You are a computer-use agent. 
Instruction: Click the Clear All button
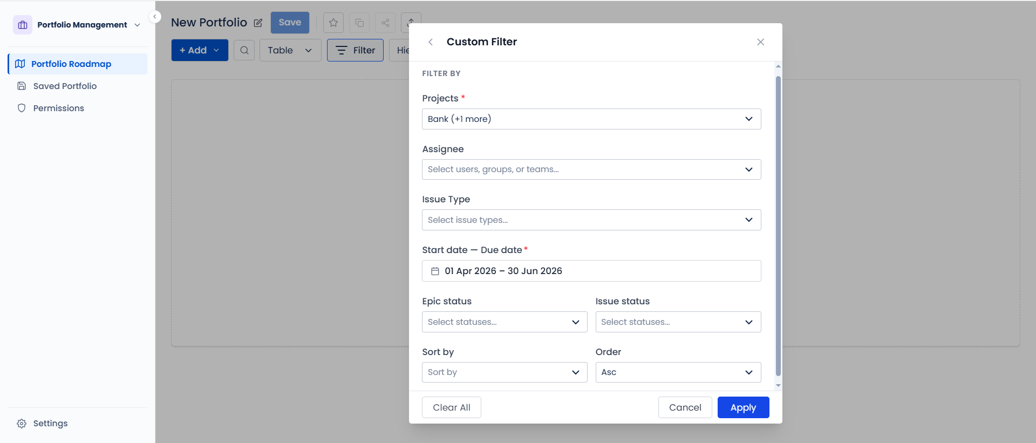coord(452,407)
